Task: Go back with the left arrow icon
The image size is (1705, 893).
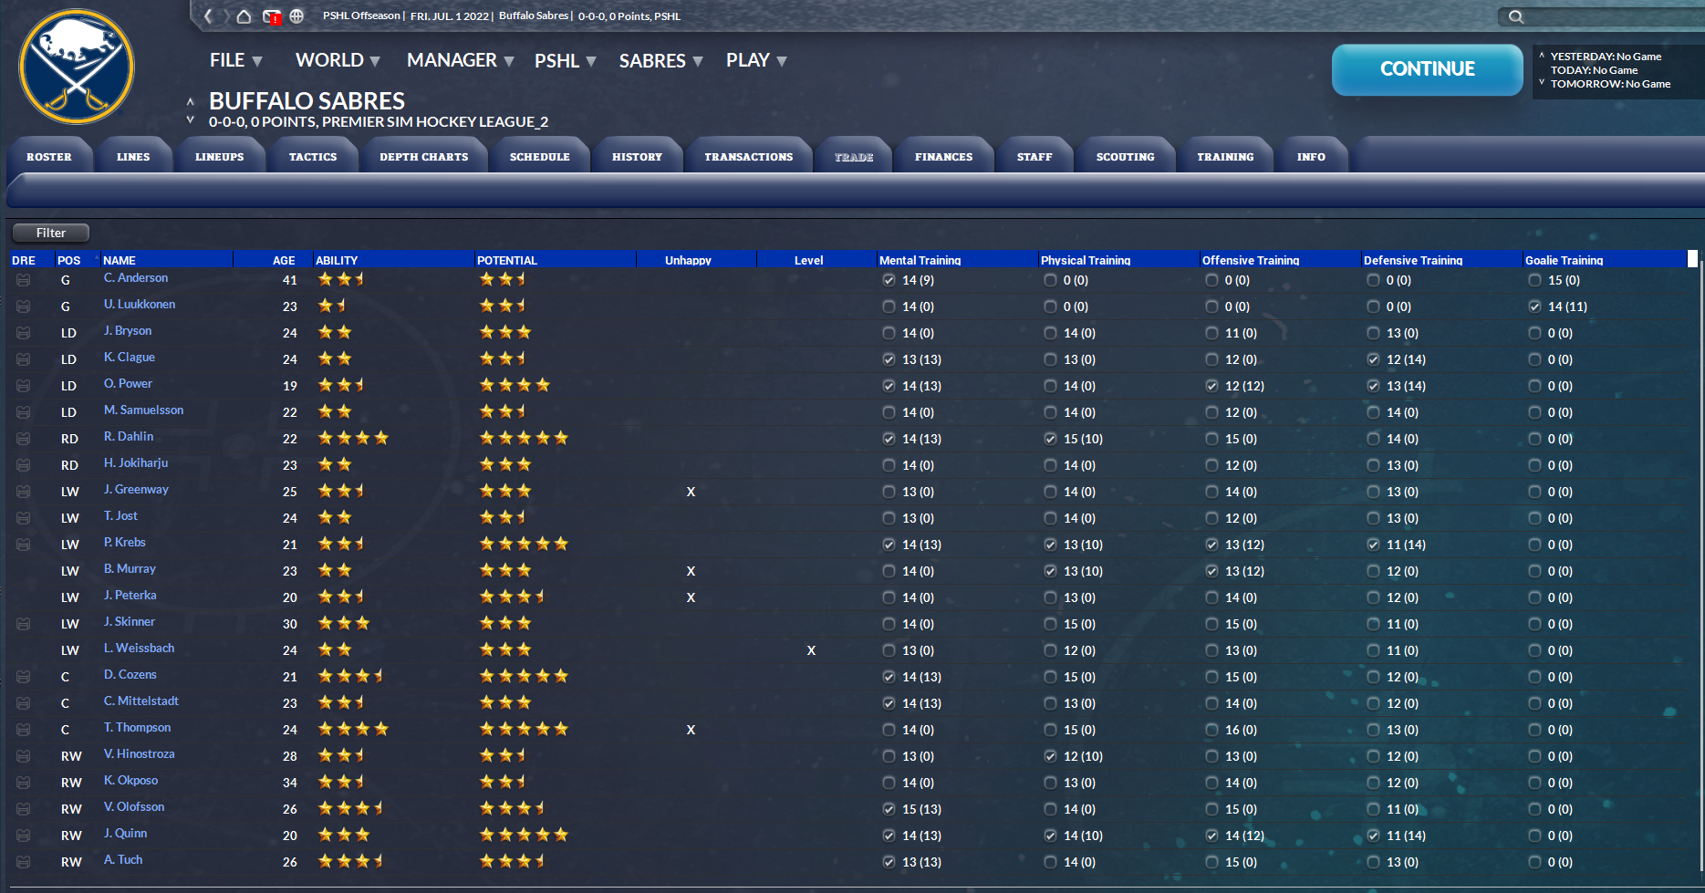Action: point(208,16)
